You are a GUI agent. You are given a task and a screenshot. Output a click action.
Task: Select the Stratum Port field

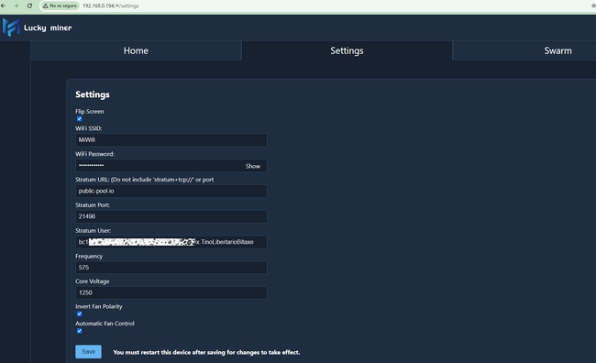[x=171, y=216]
